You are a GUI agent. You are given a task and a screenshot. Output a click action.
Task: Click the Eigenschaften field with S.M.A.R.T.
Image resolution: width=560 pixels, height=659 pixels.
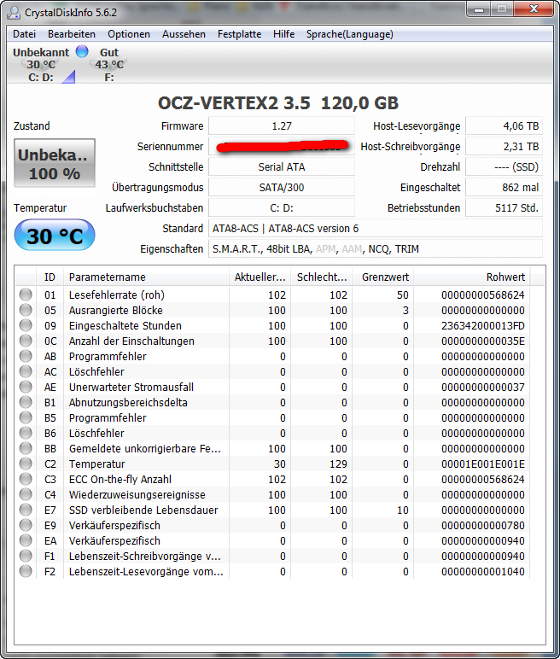click(376, 249)
